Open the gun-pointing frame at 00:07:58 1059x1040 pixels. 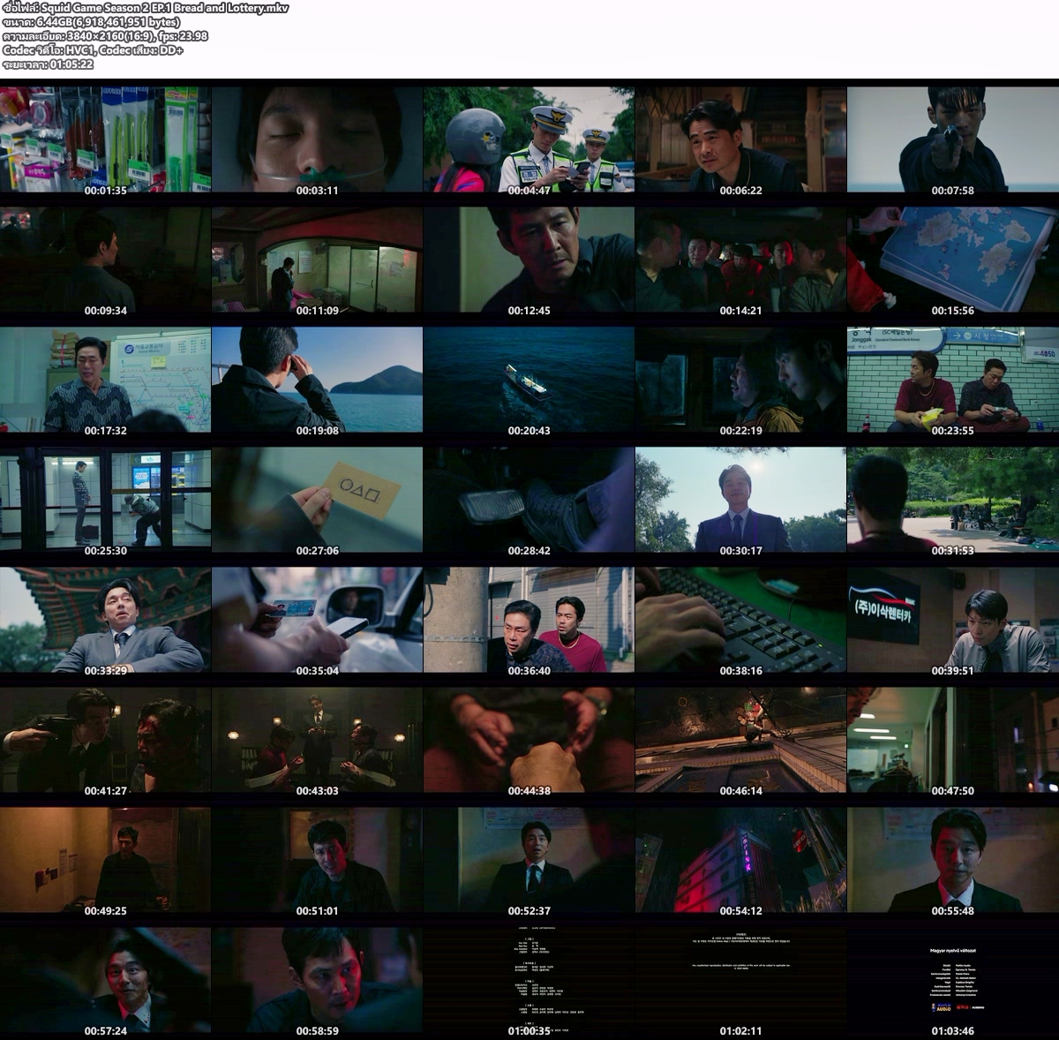tap(953, 139)
